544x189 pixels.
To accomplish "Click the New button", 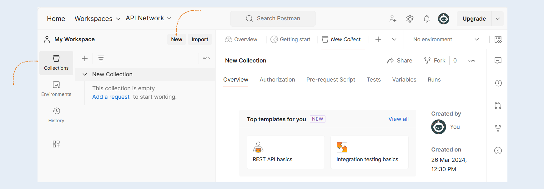I will pos(177,39).
